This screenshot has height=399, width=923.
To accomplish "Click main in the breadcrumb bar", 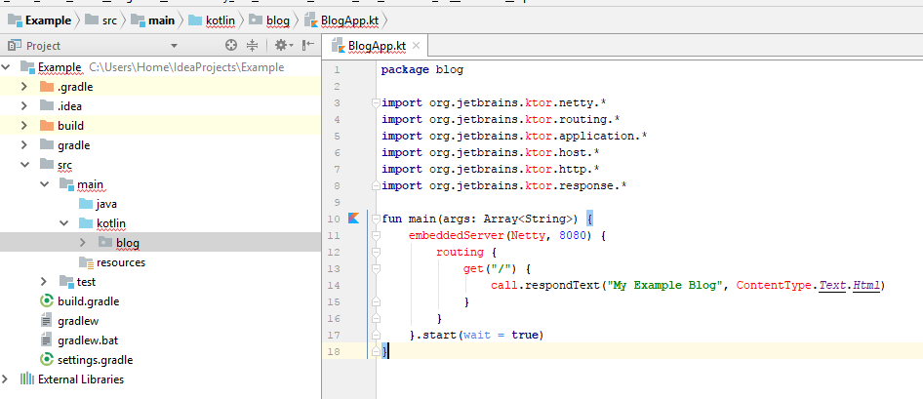I will tap(153, 20).
